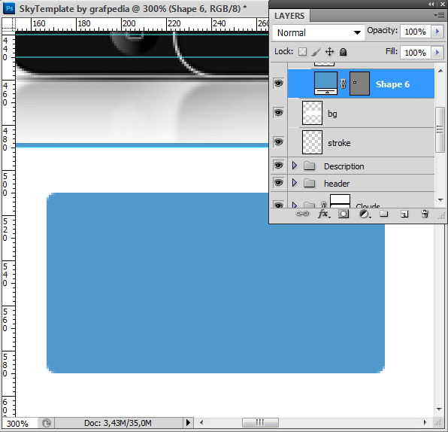448x432 pixels.
Task: Click the horizontal scroll right arrow
Action: 425,422
